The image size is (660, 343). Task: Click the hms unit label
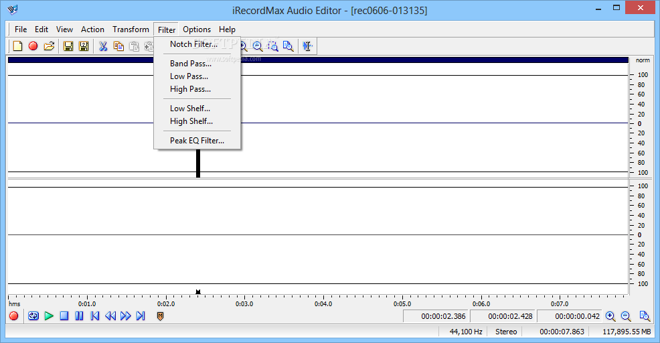[14, 304]
